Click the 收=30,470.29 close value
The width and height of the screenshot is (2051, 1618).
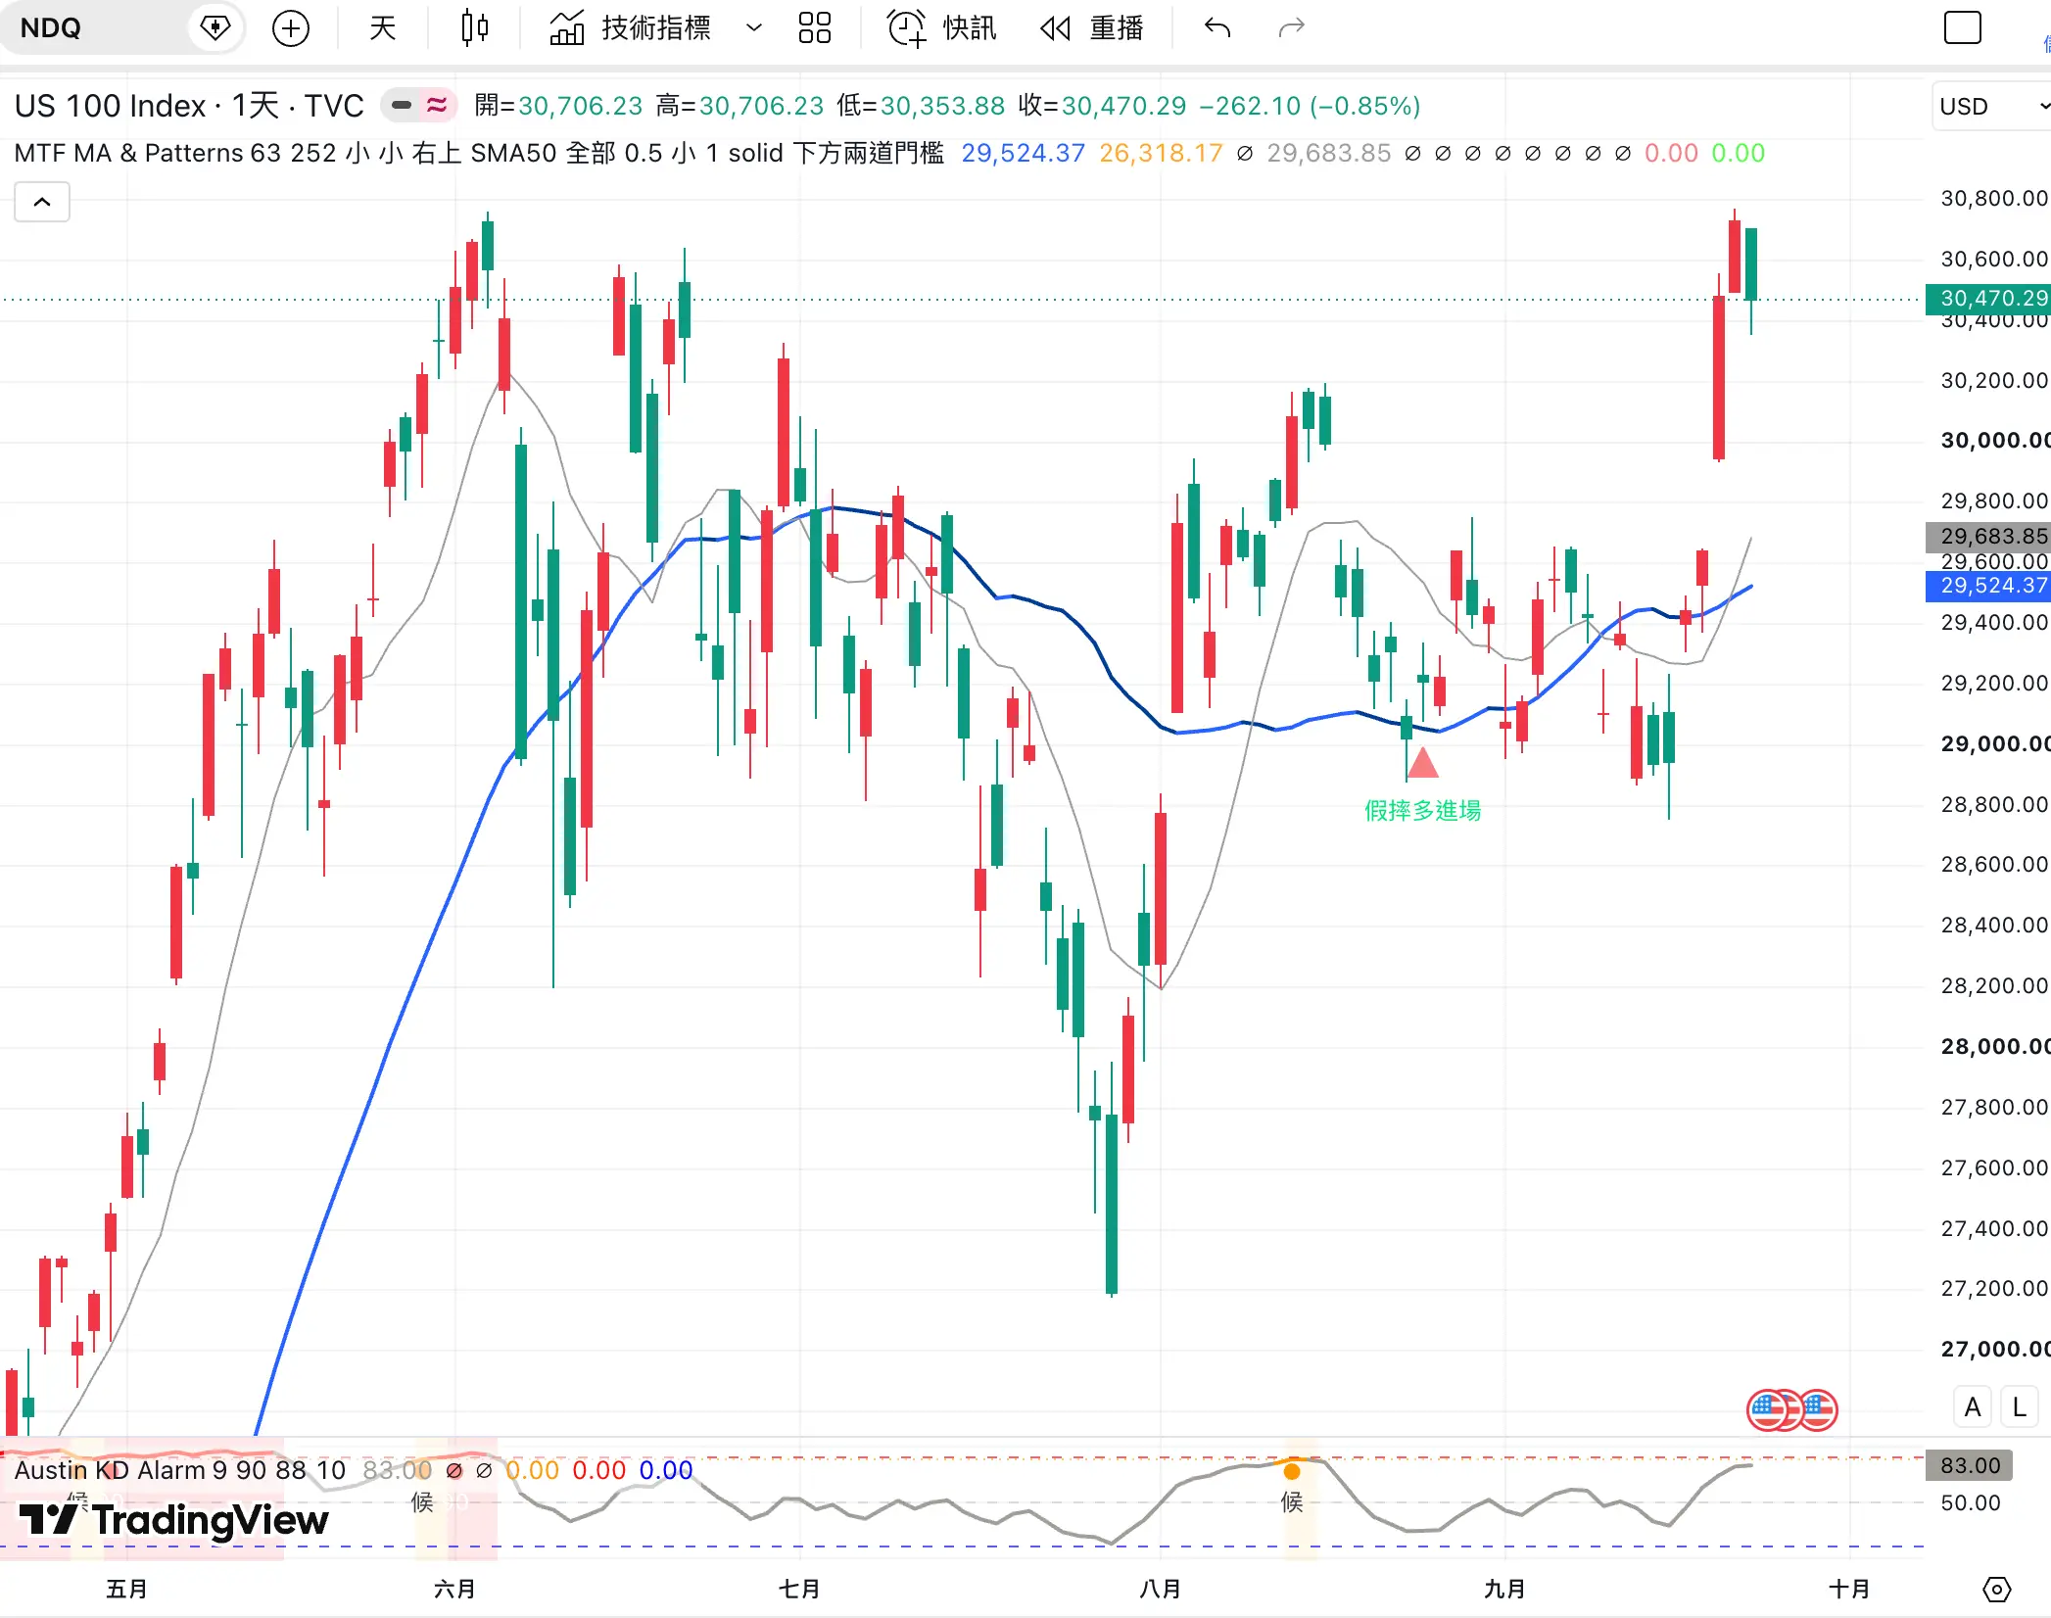click(1102, 106)
